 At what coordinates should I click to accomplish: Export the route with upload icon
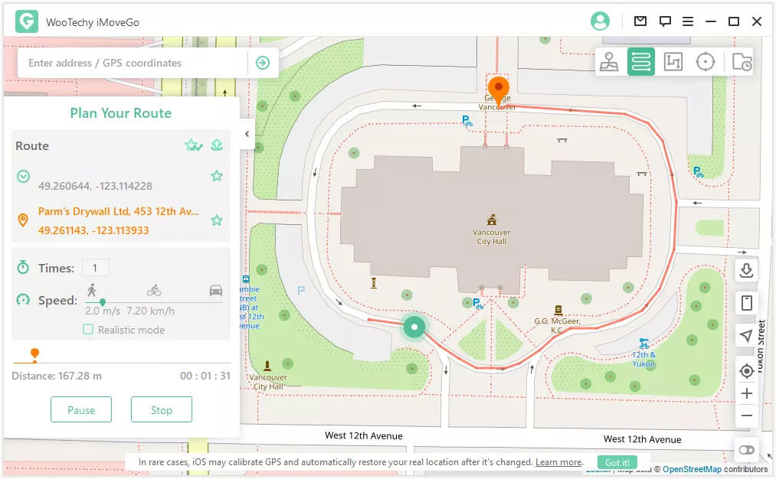[x=217, y=145]
